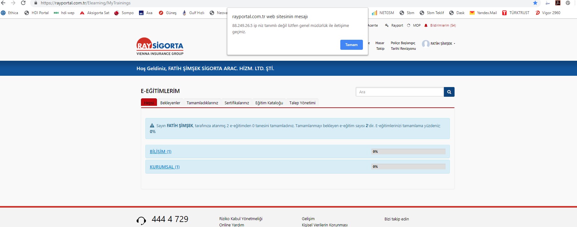Click the browser reload icon
The width and height of the screenshot is (577, 227).
coord(23,3)
